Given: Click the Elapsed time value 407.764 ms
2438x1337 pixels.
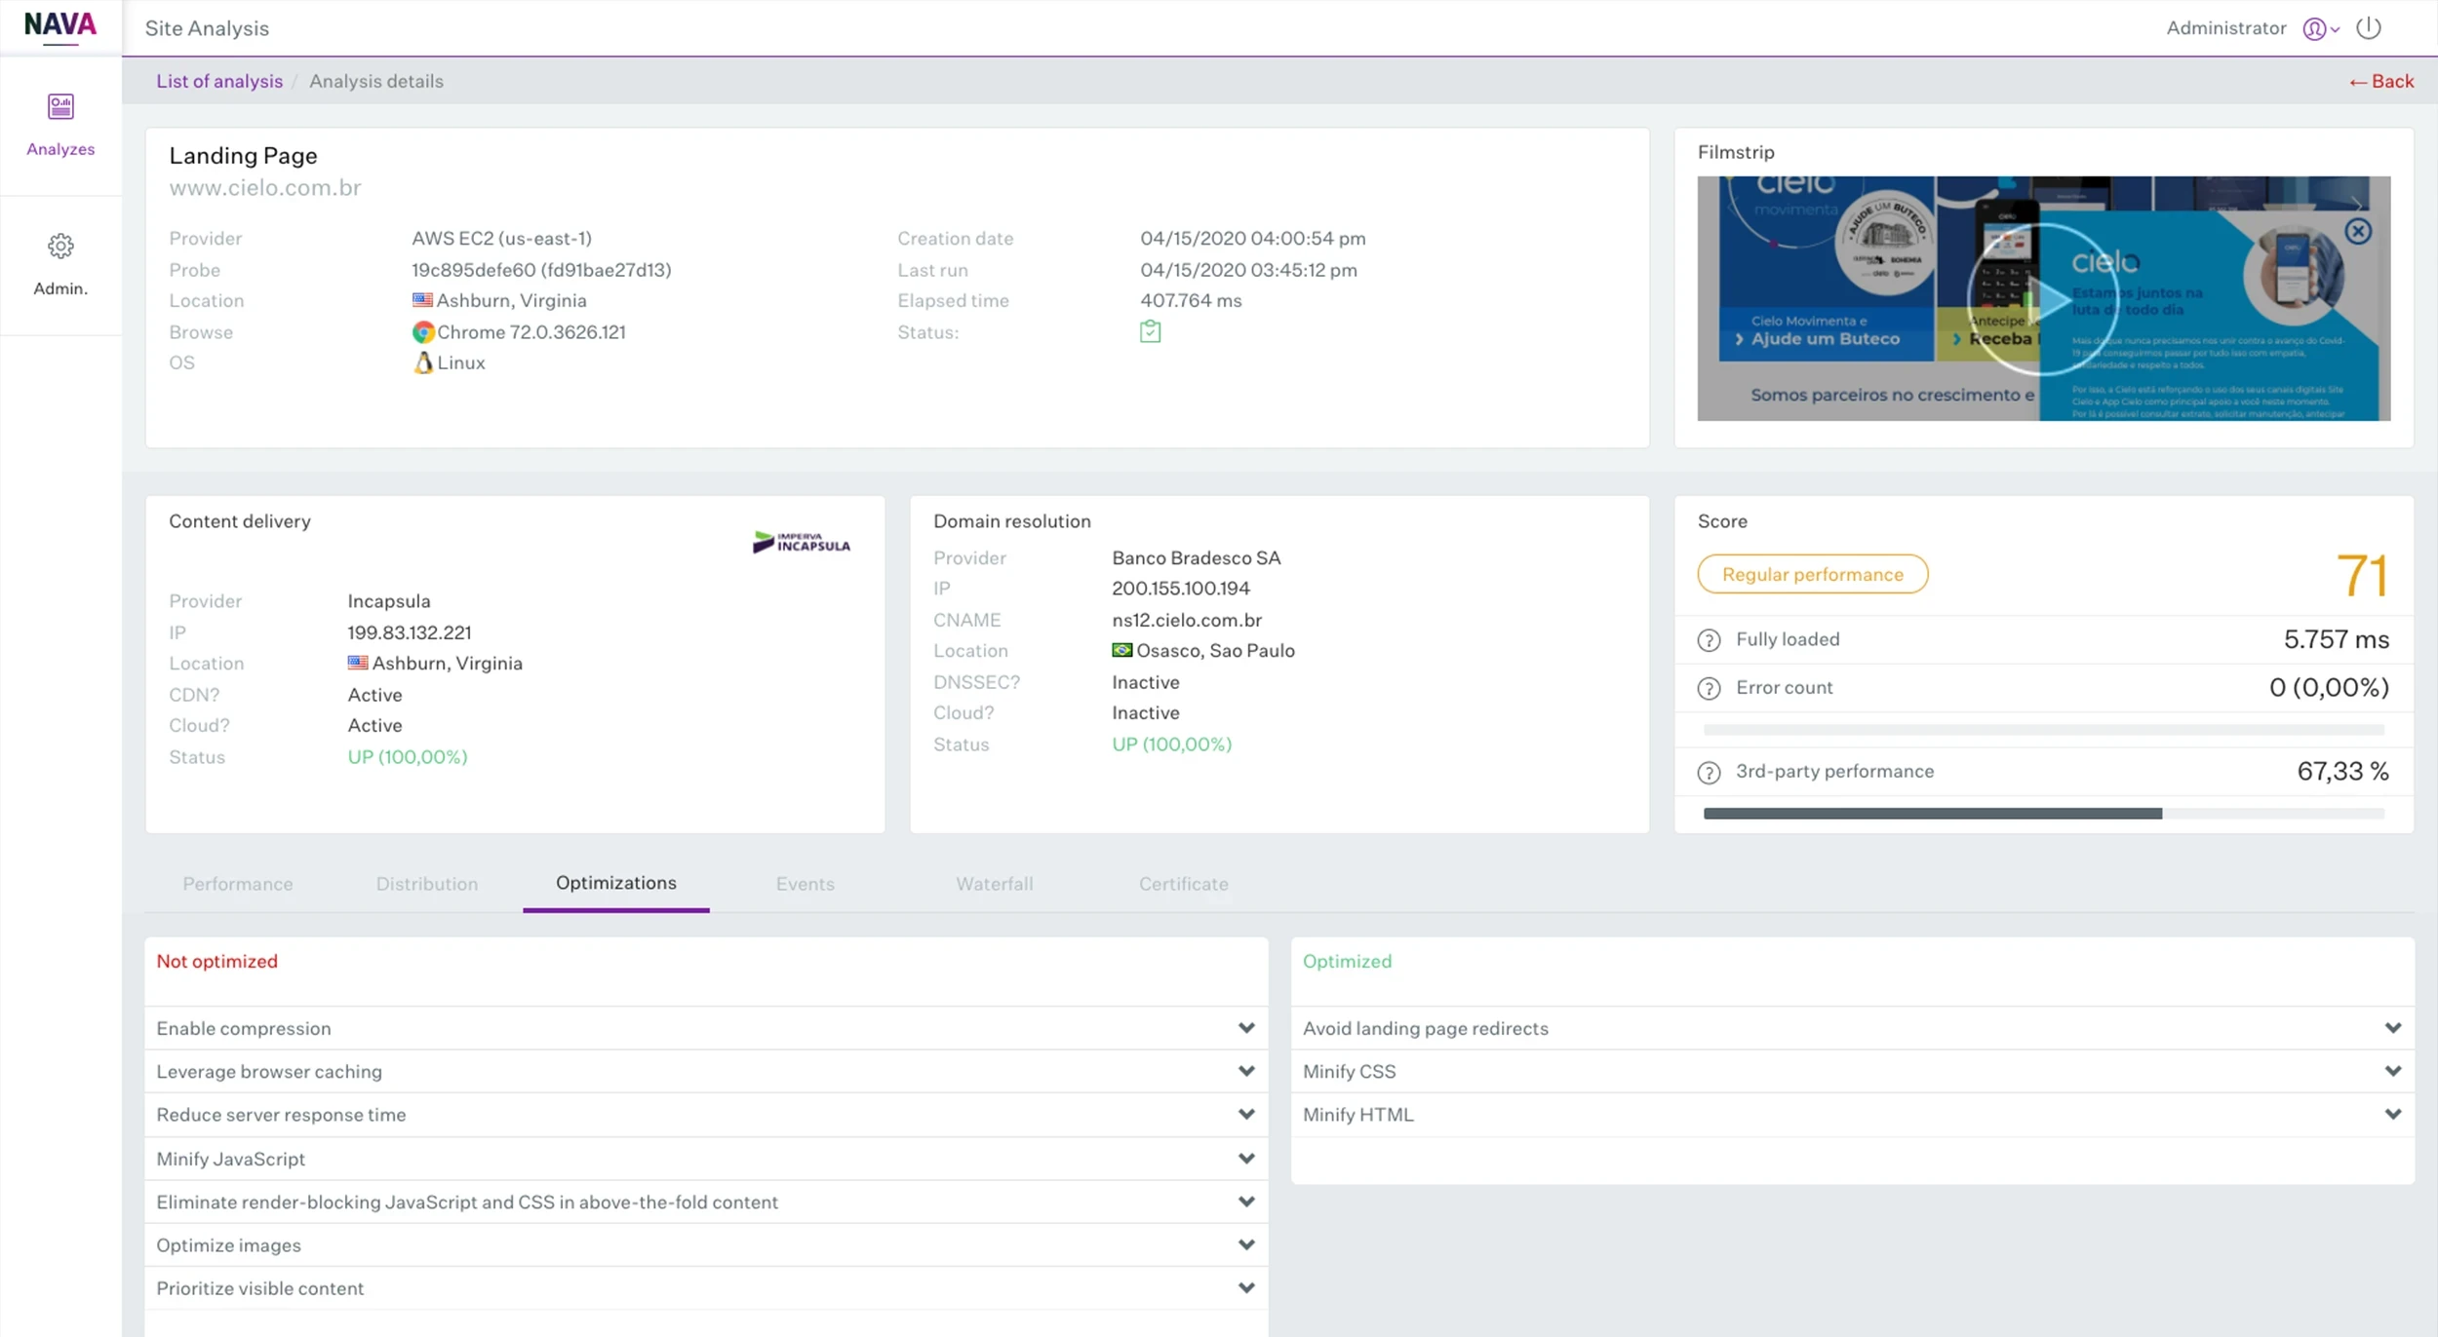Looking at the screenshot, I should [x=1191, y=301].
